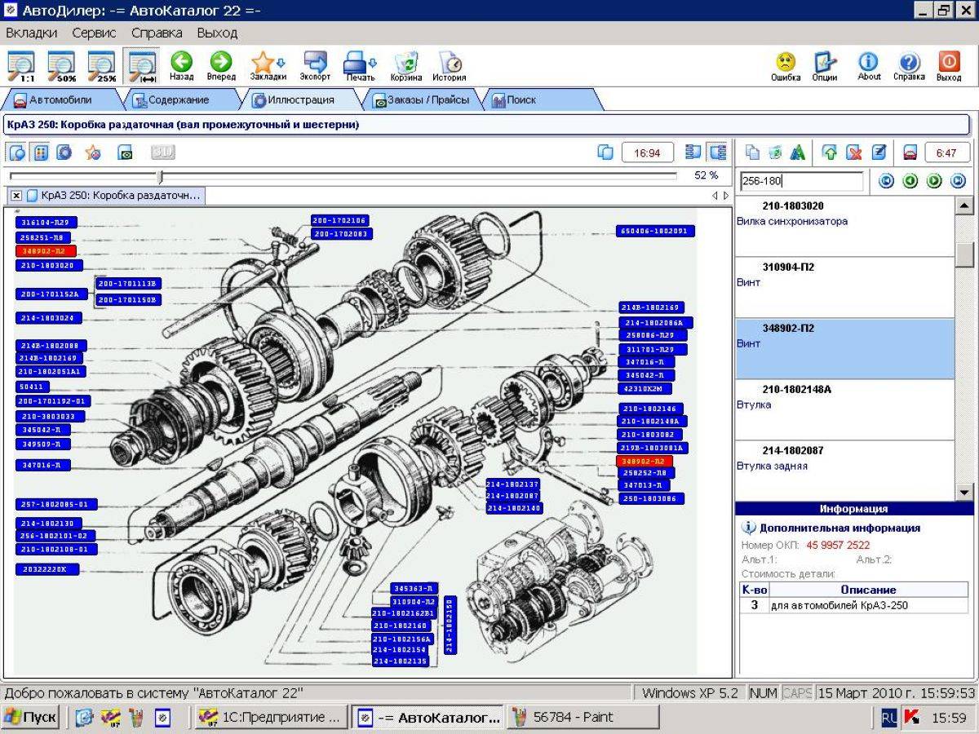This screenshot has height=734, width=979.
Task: Toggle first illustration view mode button
Action: click(17, 153)
